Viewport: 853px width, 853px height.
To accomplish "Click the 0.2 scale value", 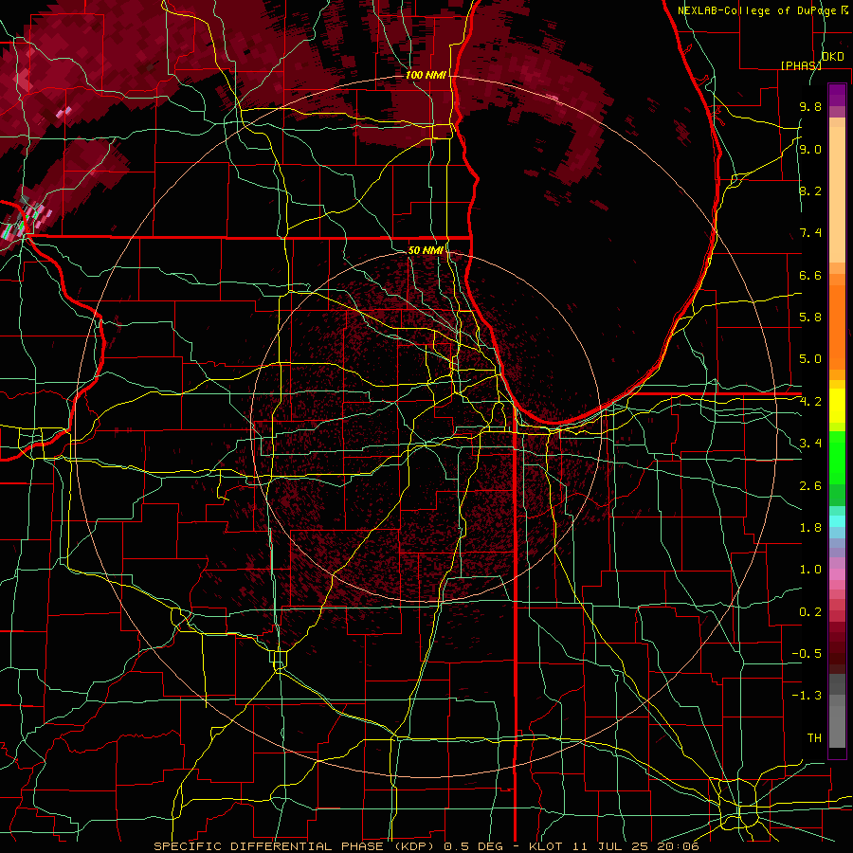I will tap(810, 612).
